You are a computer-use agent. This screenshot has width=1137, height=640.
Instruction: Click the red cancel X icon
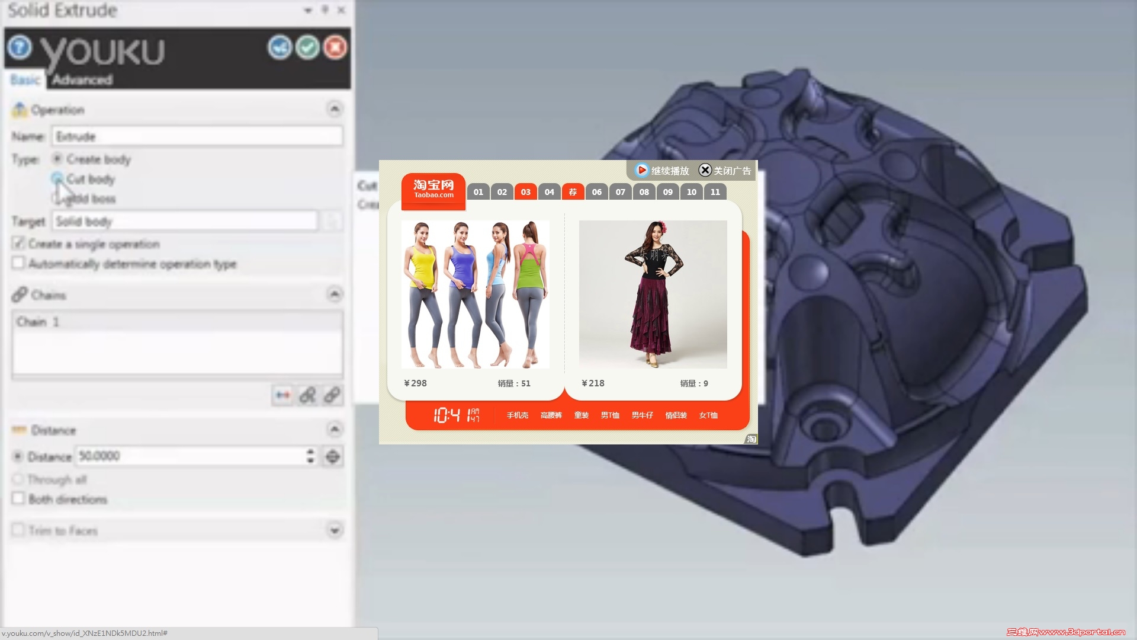(x=335, y=47)
